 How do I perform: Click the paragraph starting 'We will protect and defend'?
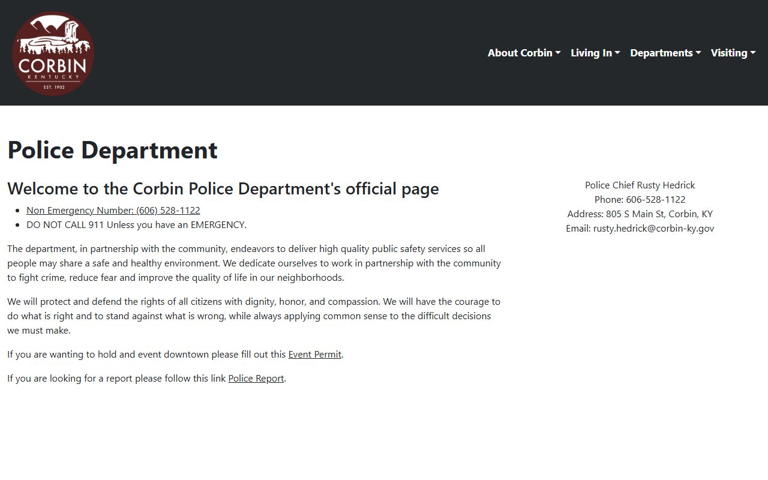[x=254, y=316]
